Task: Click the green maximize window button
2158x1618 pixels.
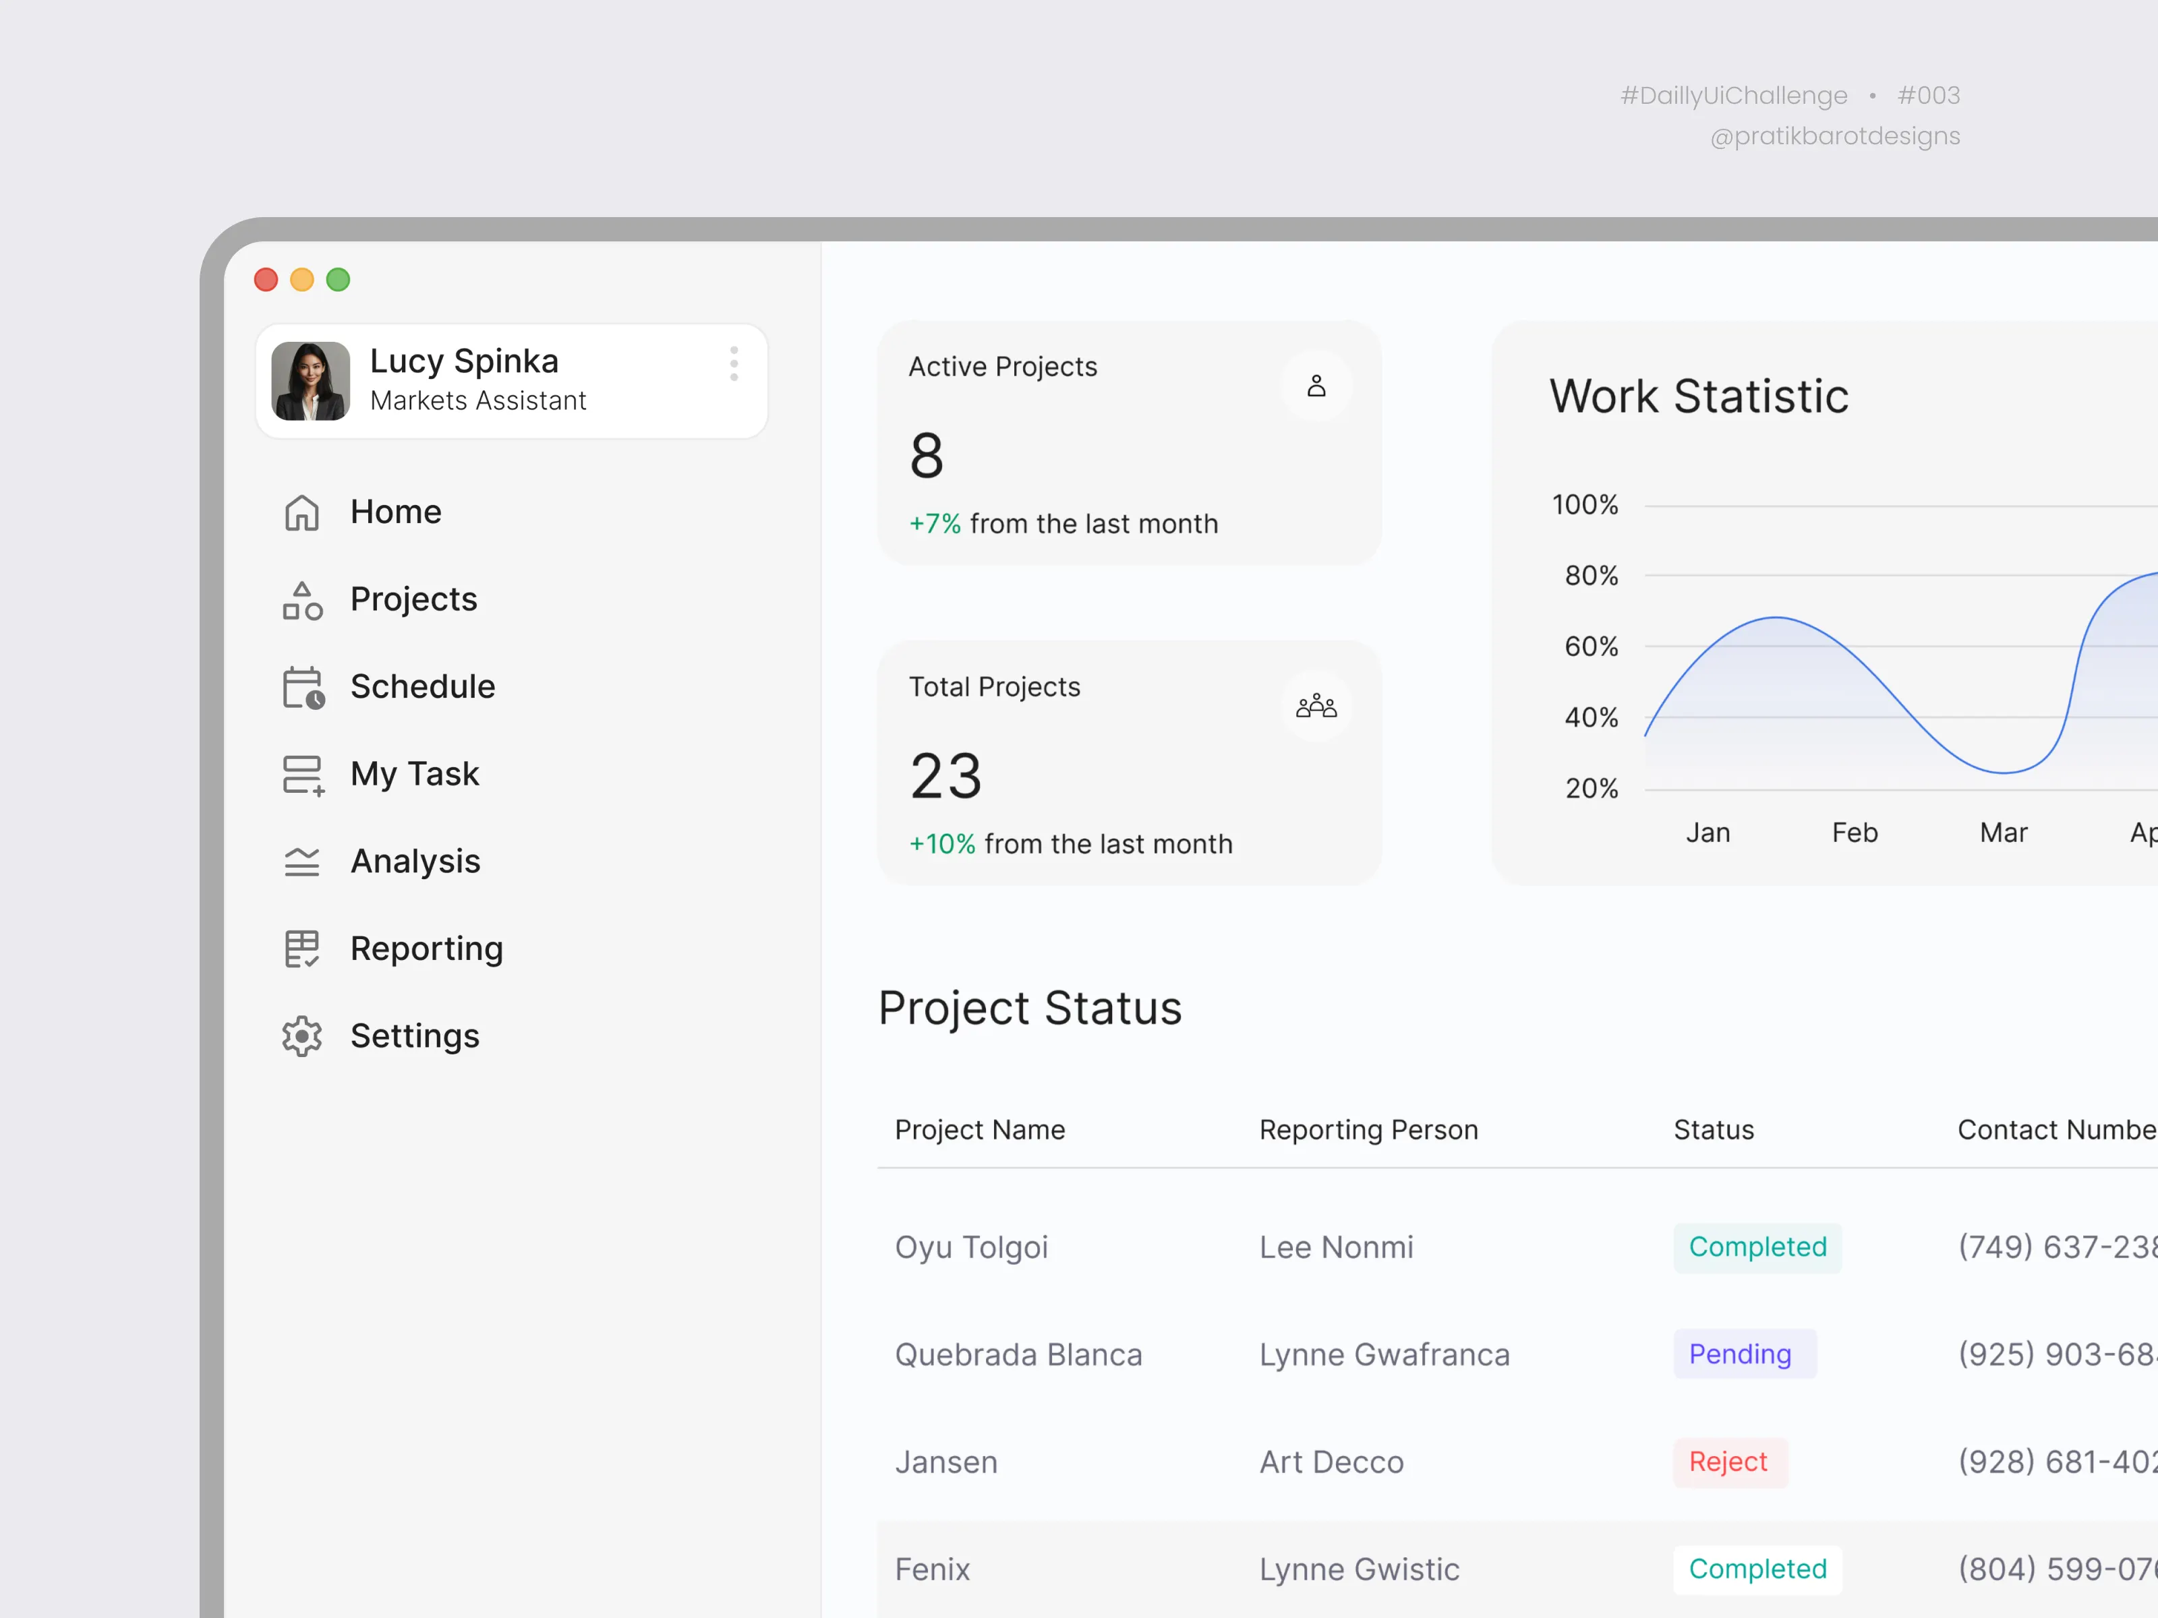Action: pyautogui.click(x=339, y=280)
